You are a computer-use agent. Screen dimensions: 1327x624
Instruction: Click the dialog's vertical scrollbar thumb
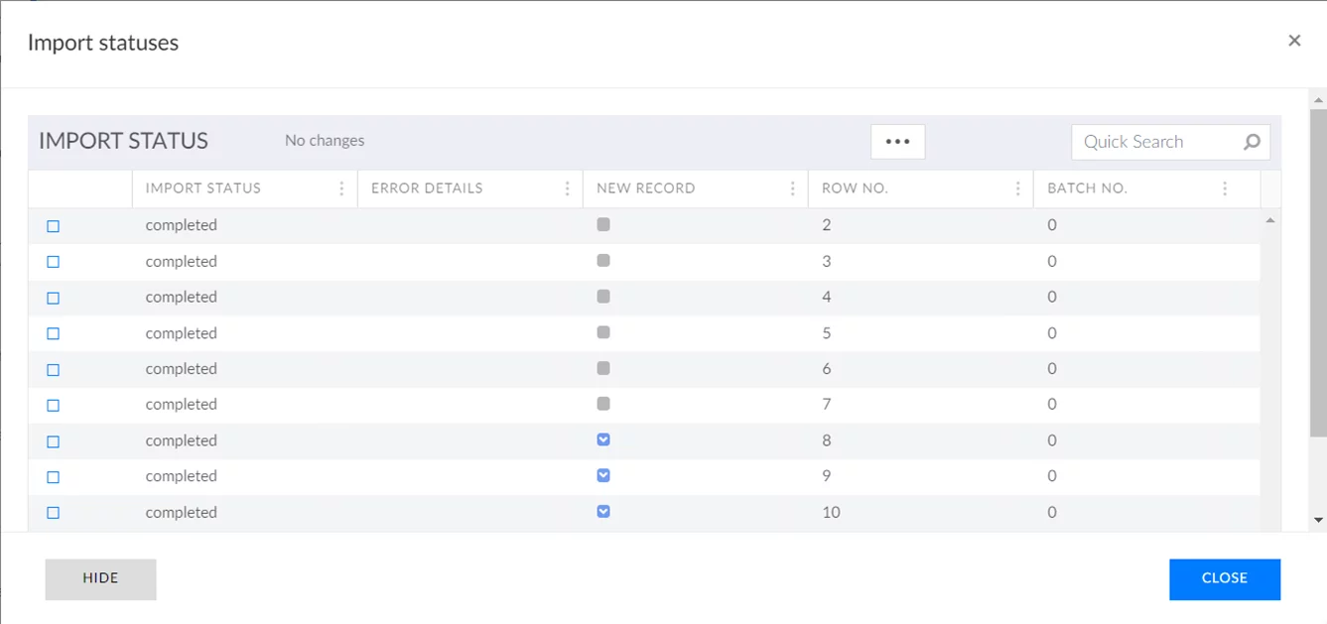1318,273
